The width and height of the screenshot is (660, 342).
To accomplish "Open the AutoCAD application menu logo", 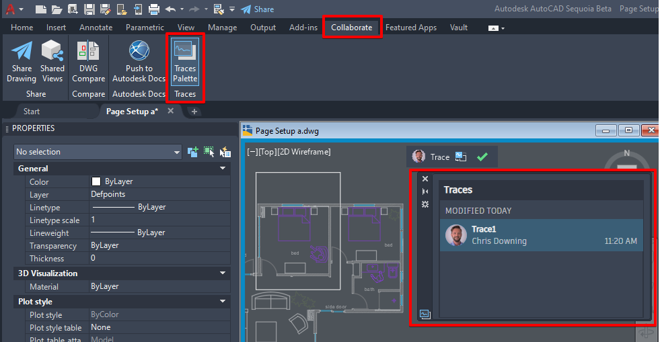I will (10, 9).
